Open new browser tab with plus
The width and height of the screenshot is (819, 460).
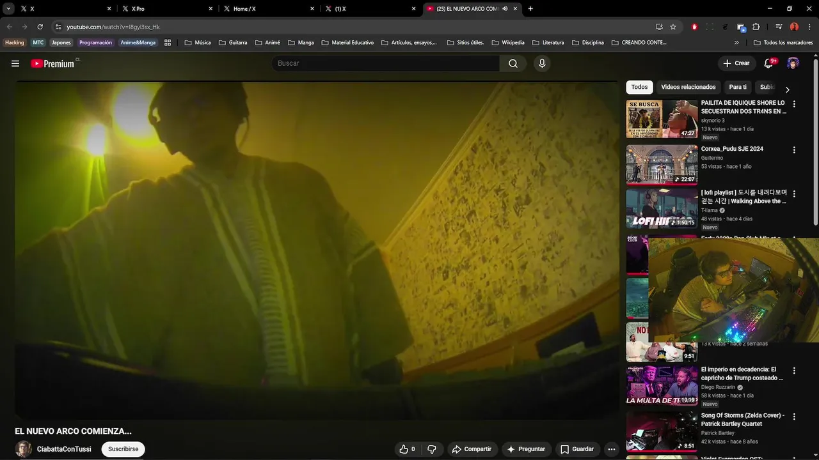coord(530,9)
